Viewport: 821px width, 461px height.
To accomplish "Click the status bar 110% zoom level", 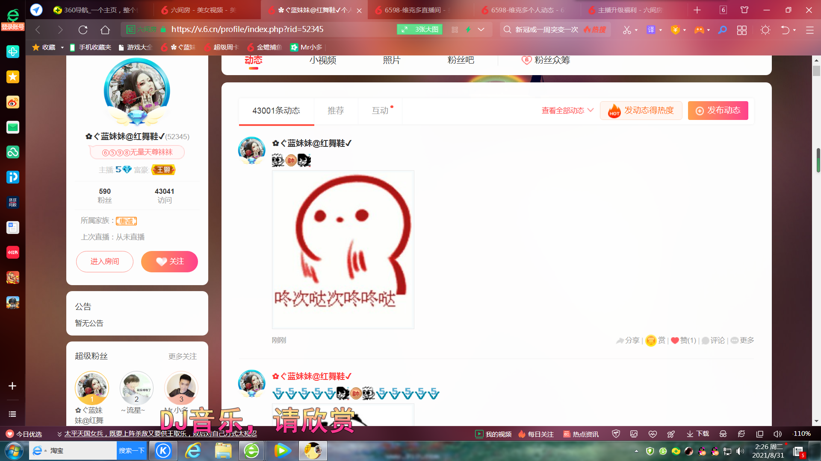I will (x=802, y=434).
